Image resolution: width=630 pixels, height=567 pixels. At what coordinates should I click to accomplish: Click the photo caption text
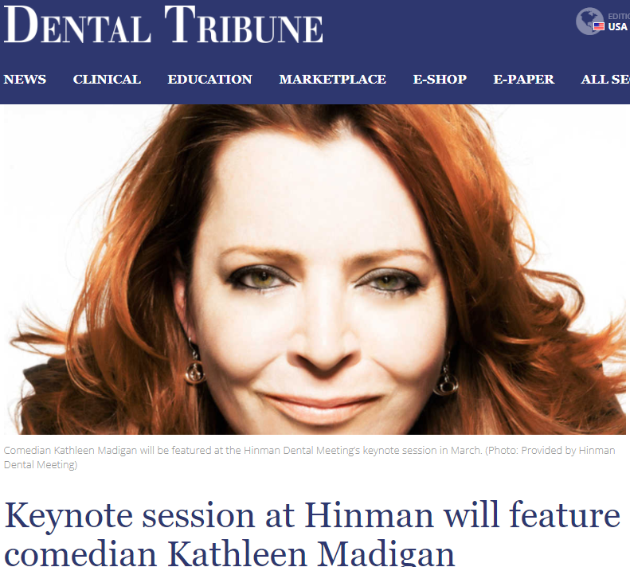point(309,457)
